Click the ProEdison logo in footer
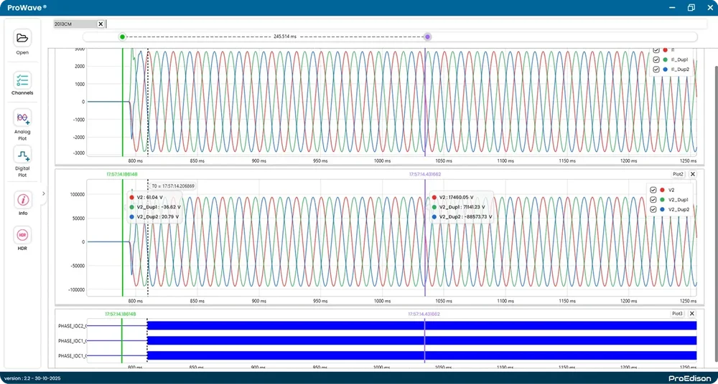 (x=690, y=378)
